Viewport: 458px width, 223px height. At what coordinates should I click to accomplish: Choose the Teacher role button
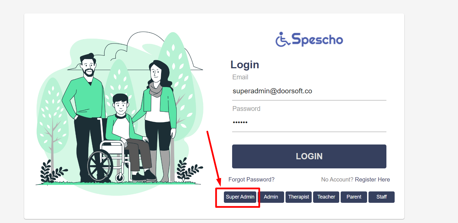[x=326, y=197]
